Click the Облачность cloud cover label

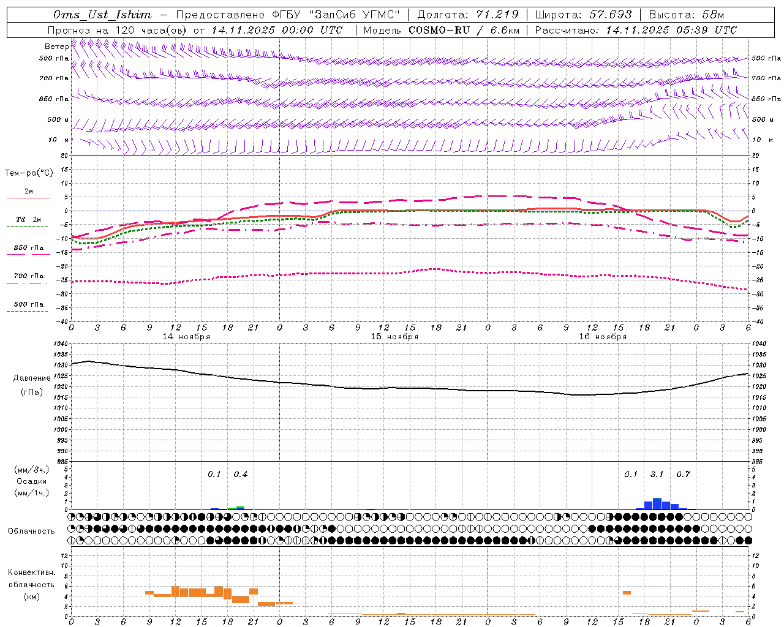[x=31, y=531]
